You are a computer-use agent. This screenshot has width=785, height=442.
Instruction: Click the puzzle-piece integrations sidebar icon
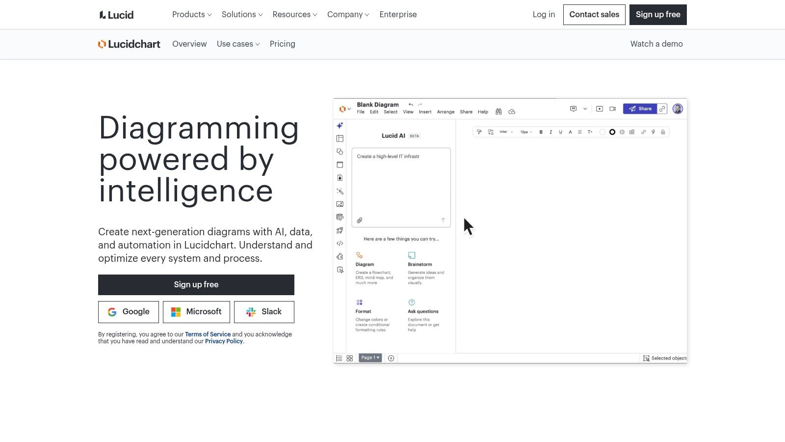(x=340, y=256)
